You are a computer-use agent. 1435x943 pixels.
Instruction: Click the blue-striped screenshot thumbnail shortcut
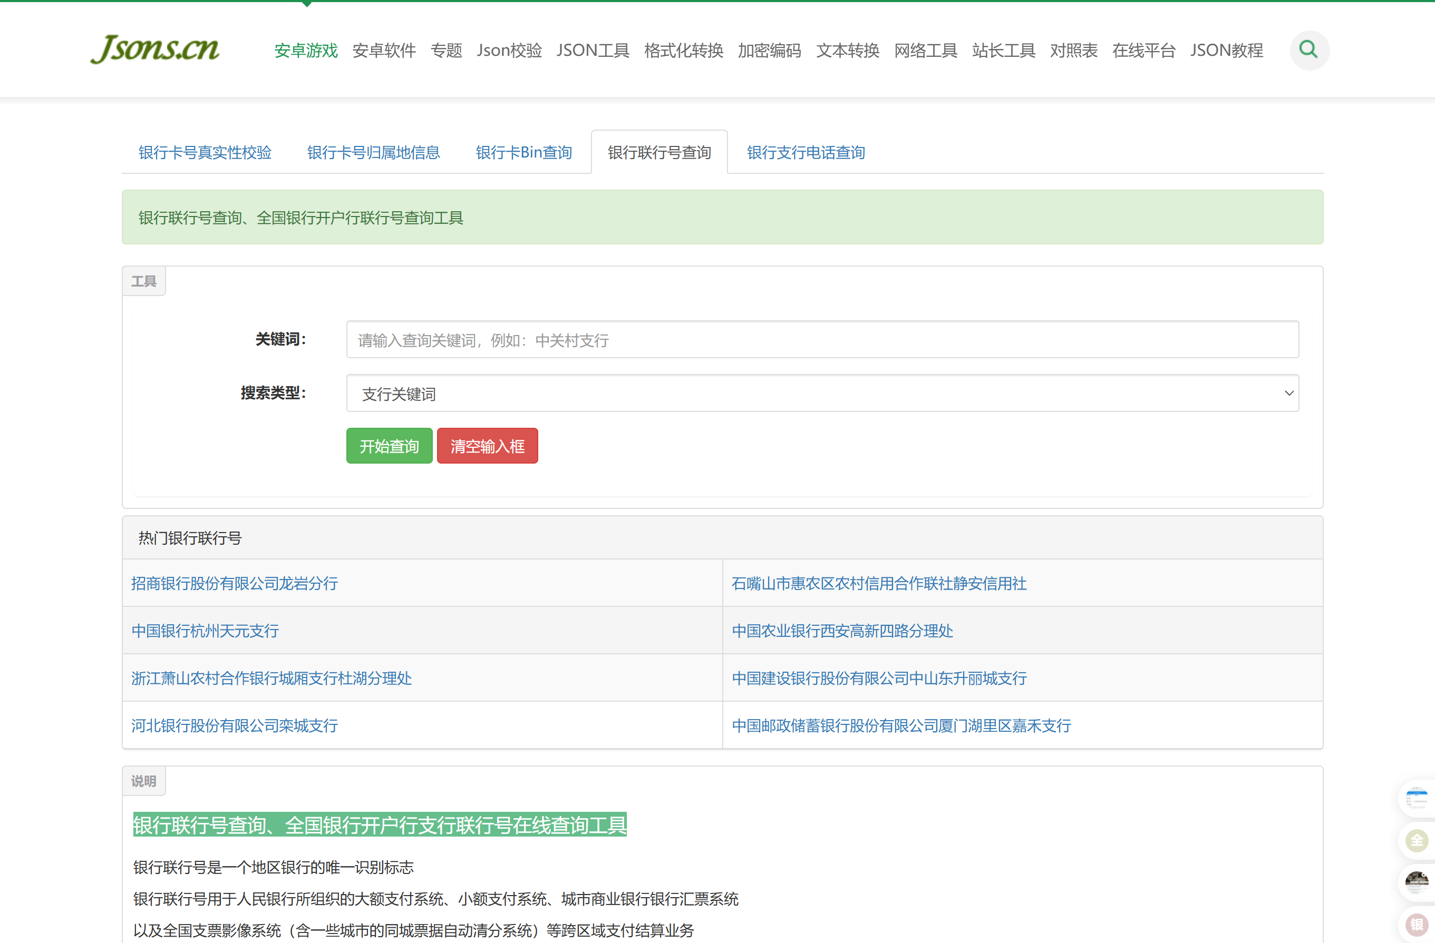[1417, 798]
